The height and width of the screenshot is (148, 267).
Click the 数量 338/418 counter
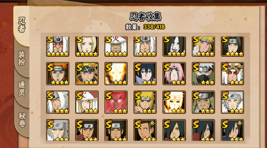pyautogui.click(x=145, y=27)
